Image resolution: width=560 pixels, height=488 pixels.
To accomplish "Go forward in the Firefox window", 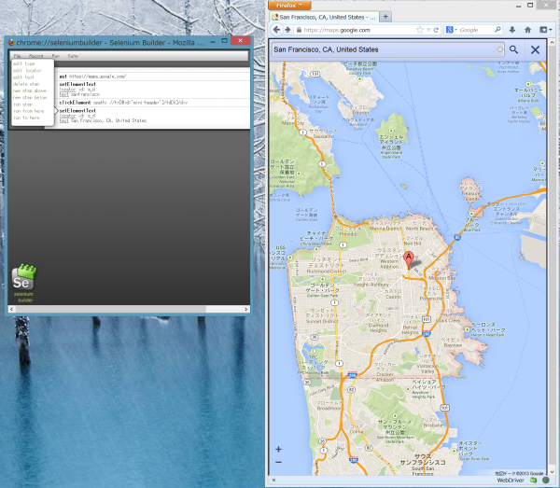I will pos(287,30).
